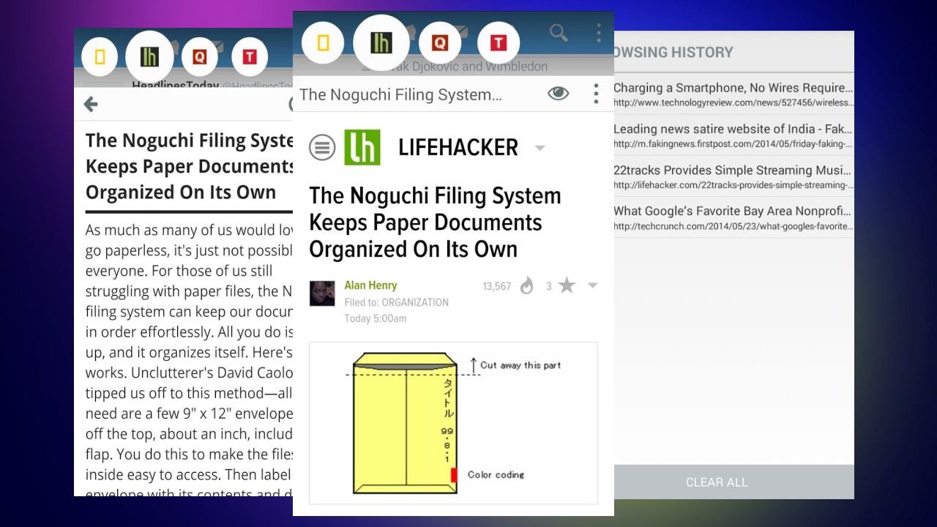The width and height of the screenshot is (937, 527).
Task: Select the article headline in the left screen
Action: tap(189, 166)
